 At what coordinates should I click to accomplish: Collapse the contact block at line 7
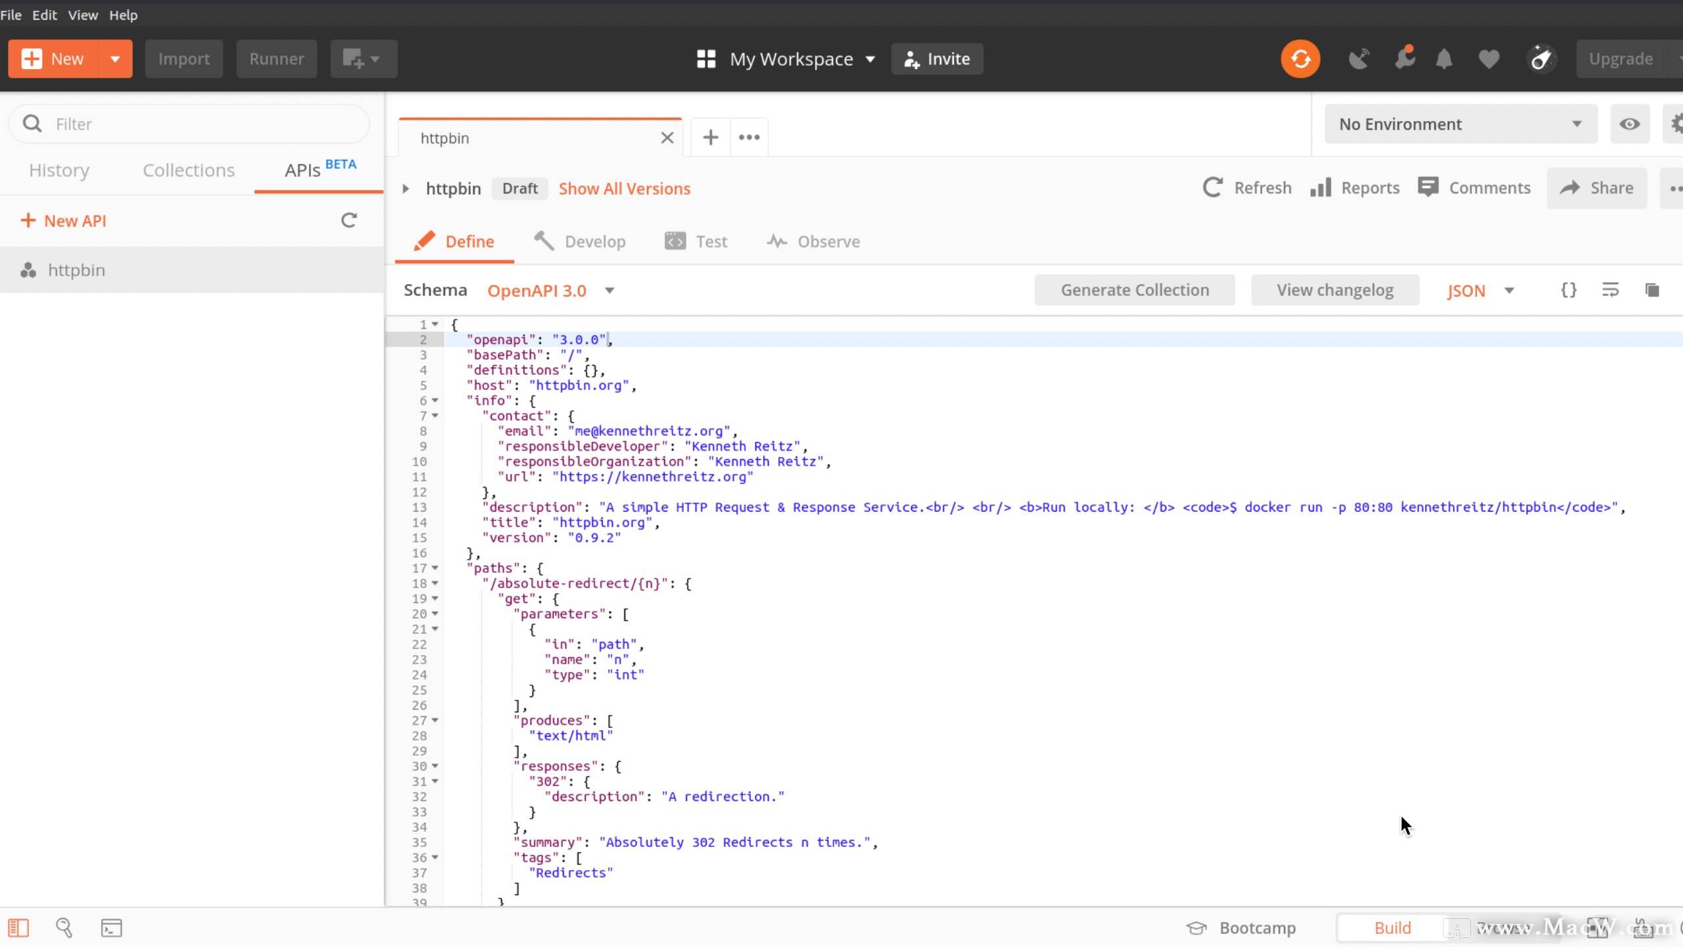(435, 416)
